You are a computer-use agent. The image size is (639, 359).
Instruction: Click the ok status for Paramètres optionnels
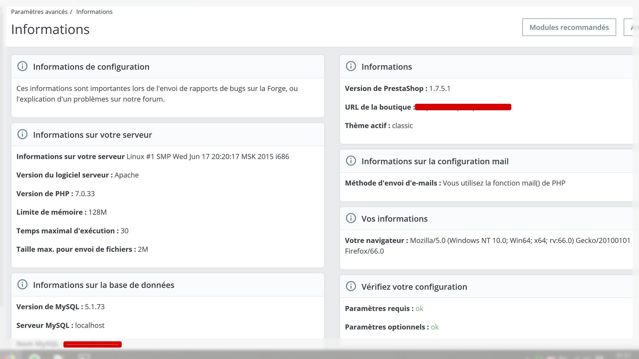(435, 327)
